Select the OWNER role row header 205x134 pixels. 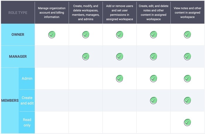(x=18, y=35)
